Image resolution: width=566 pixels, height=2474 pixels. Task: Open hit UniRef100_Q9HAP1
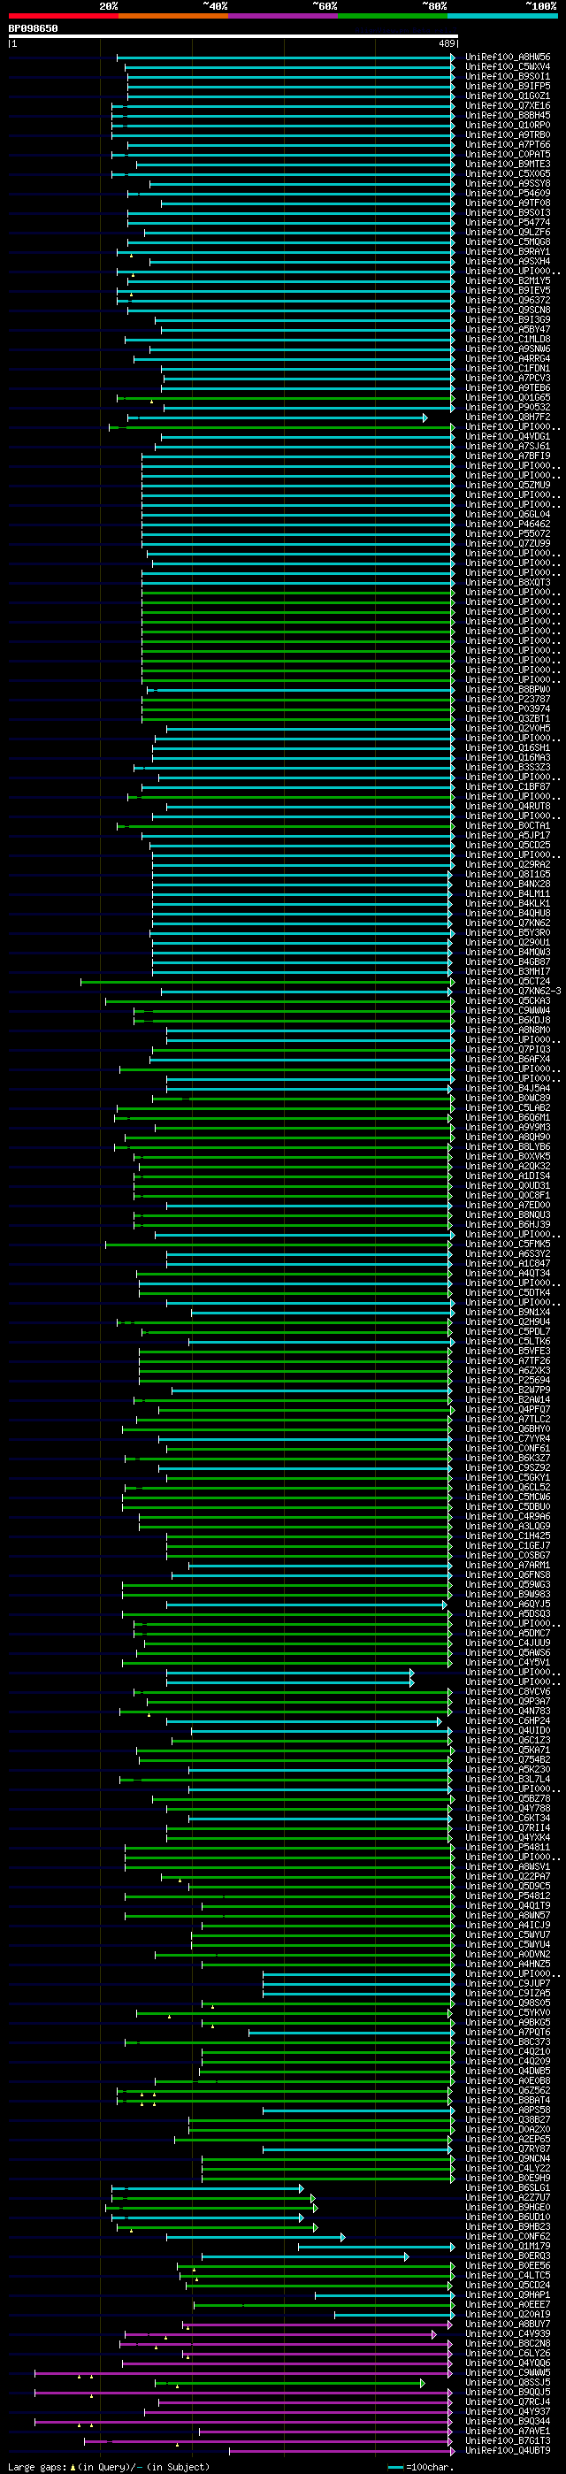click(x=508, y=2295)
